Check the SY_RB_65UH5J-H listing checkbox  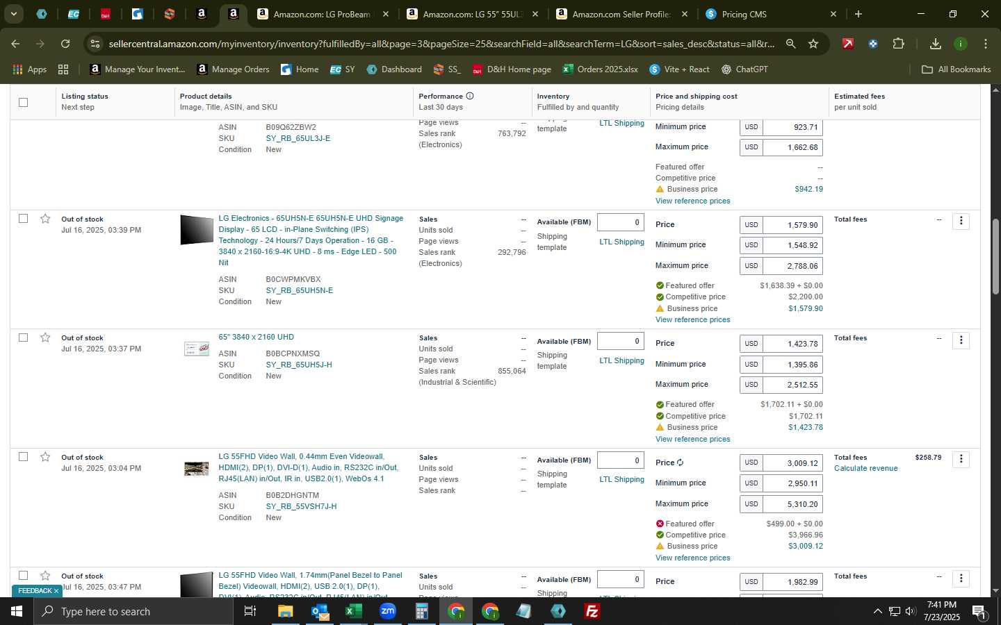tap(23, 337)
